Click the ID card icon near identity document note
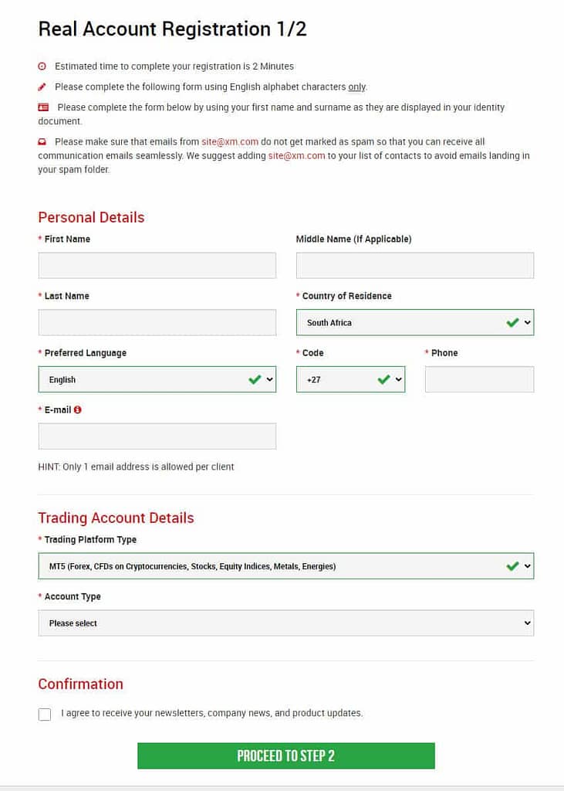 click(42, 107)
